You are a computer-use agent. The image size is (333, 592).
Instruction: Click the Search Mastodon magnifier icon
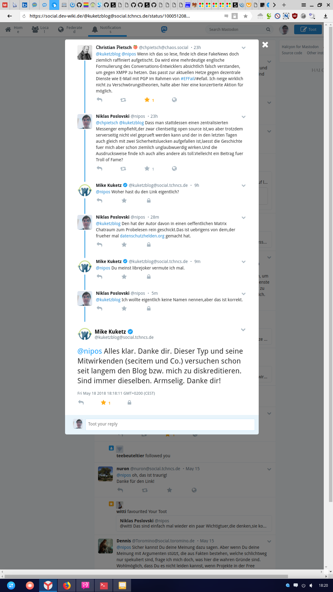[x=268, y=30]
